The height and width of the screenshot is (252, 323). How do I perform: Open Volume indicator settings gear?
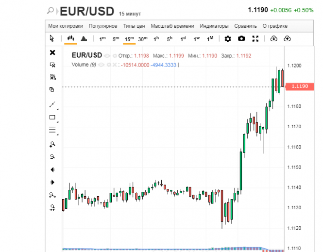click(109, 65)
